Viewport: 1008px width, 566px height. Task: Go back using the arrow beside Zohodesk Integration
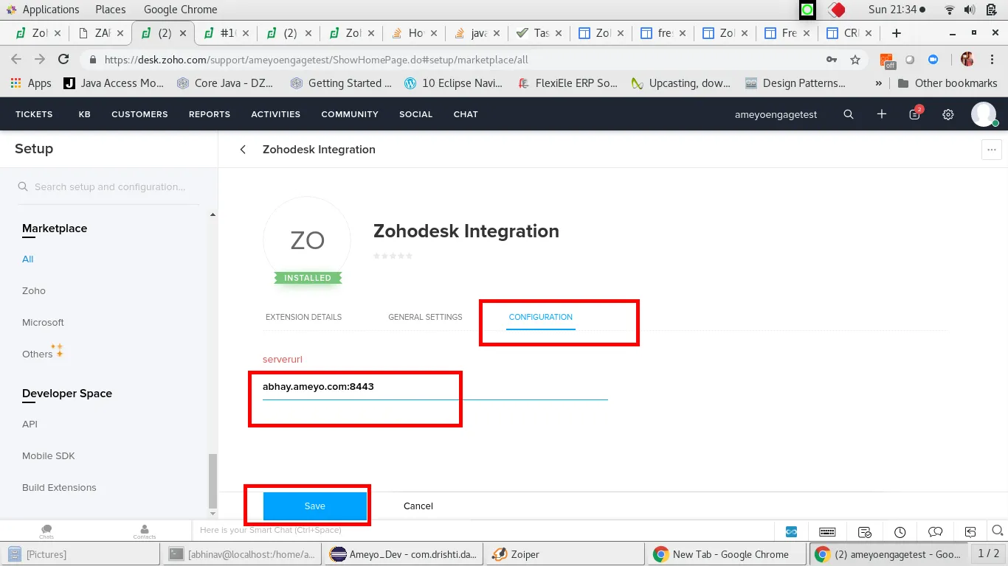243,150
